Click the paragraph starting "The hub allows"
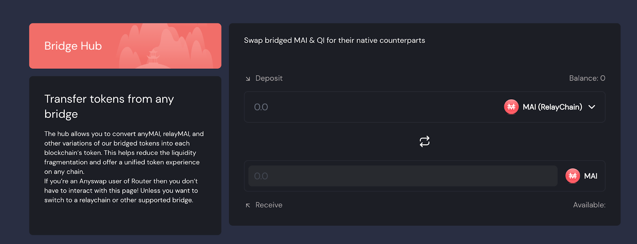The width and height of the screenshot is (637, 244). coord(123,153)
